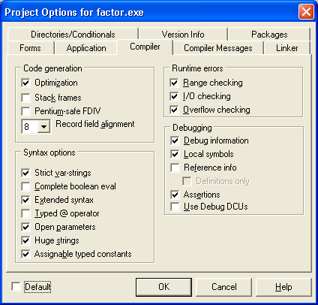Open Record field alignment dropdown
318x305 pixels.
coord(43,127)
